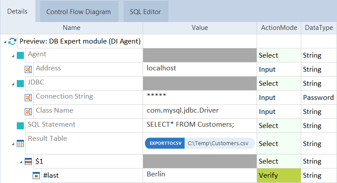
Task: Click the teal icon beside SQL Statement
Action: [x=20, y=126]
